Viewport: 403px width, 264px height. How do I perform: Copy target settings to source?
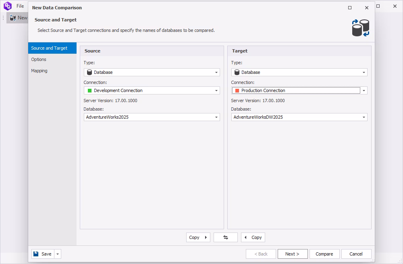click(253, 237)
